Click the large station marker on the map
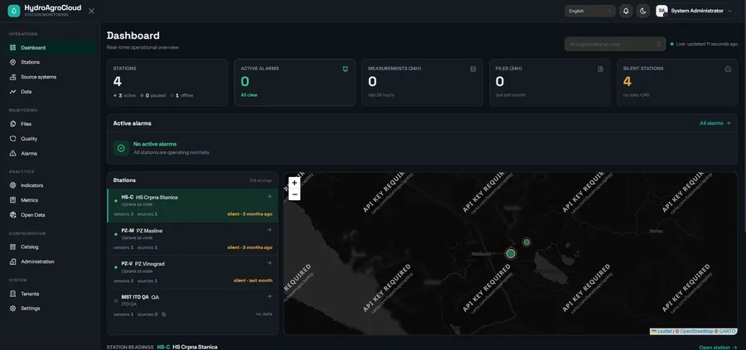 tap(511, 253)
